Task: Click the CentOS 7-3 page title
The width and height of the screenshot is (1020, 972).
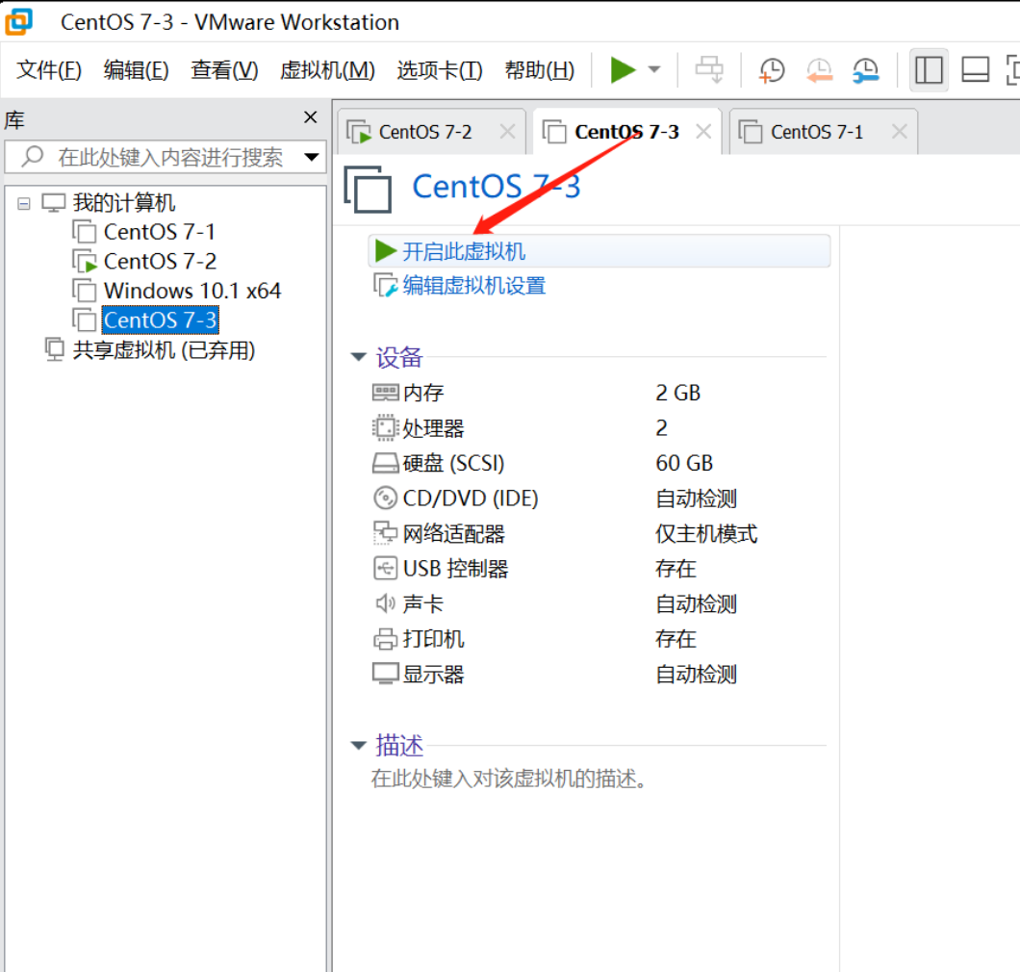Action: click(497, 187)
